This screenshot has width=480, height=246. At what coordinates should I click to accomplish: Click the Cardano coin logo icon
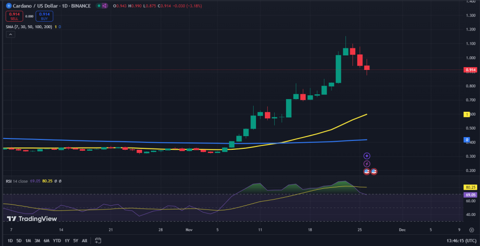point(8,6)
